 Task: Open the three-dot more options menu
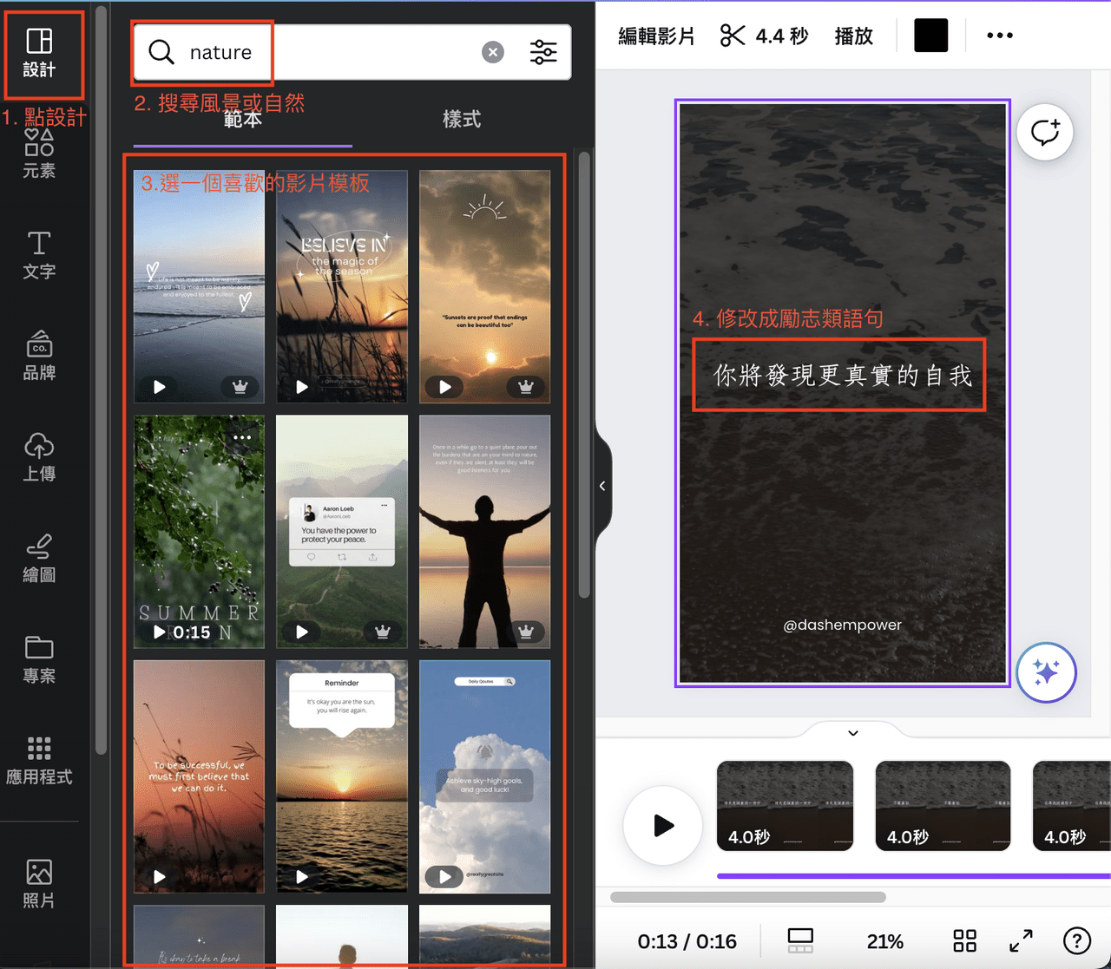[x=999, y=36]
